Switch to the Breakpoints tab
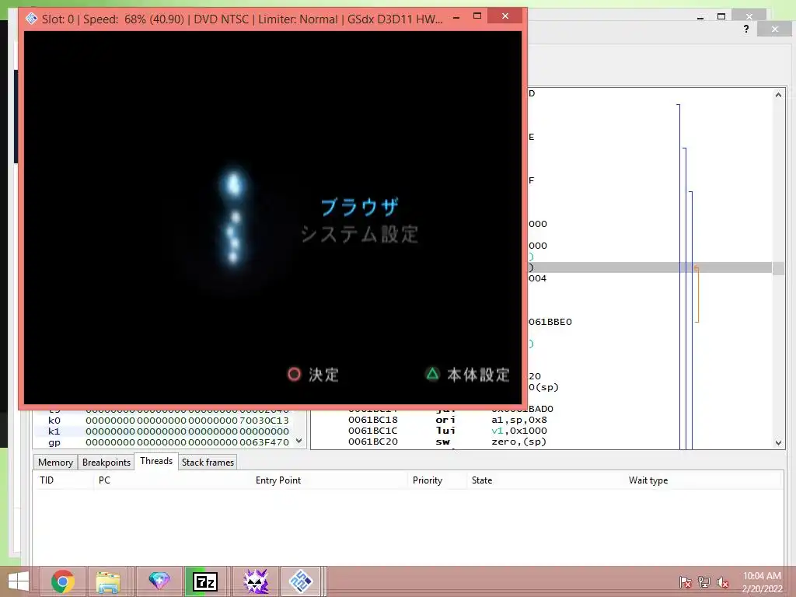 point(106,463)
